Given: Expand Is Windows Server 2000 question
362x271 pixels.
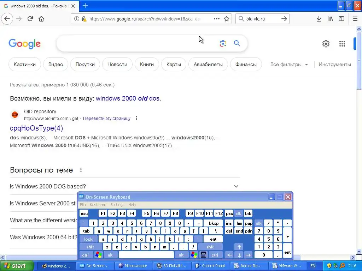Looking at the screenshot, I should tap(43, 203).
